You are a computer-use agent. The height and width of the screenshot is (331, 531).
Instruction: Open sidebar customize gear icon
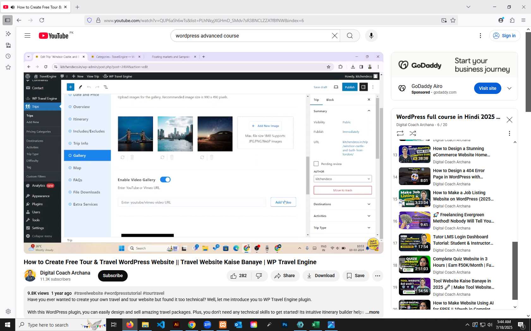tap(8, 311)
